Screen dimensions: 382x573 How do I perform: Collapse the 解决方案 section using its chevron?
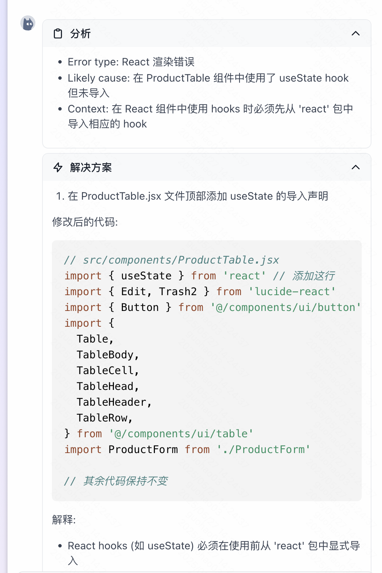[355, 167]
